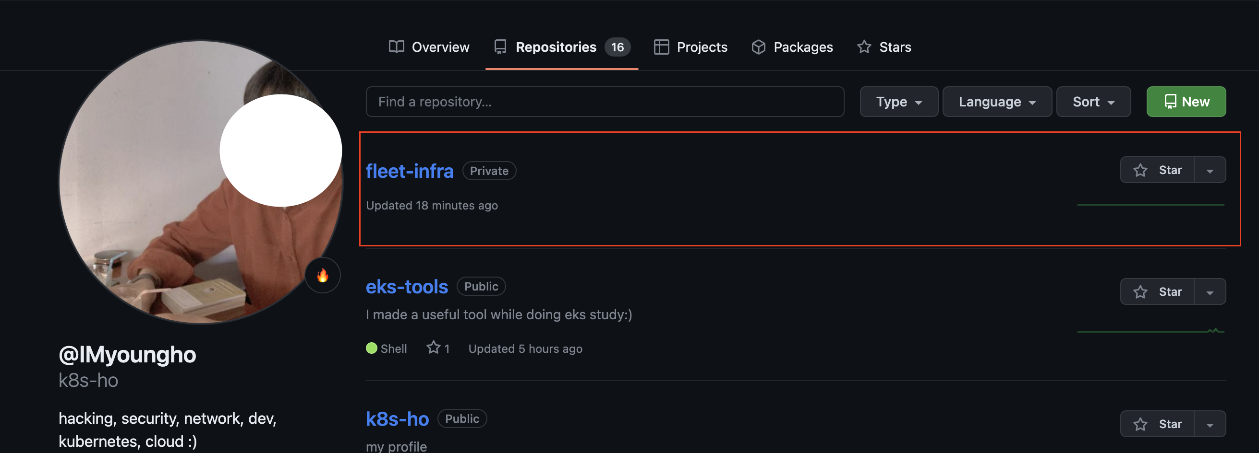Star the eks-tools repository
1259x453 pixels.
(1157, 291)
